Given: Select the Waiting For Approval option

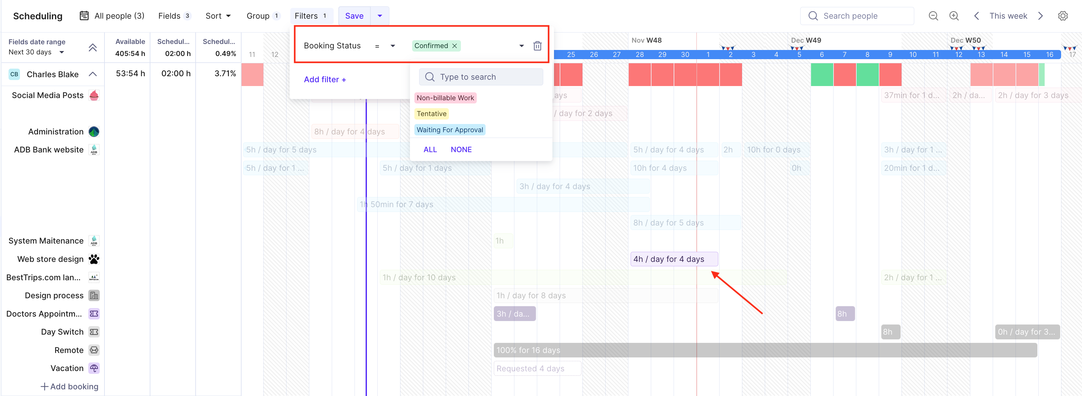Looking at the screenshot, I should 450,130.
